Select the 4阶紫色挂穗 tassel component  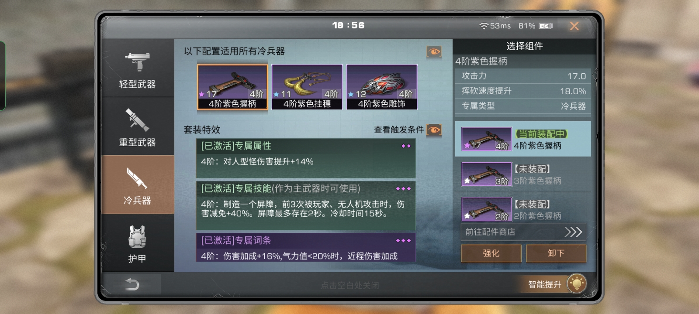(307, 87)
